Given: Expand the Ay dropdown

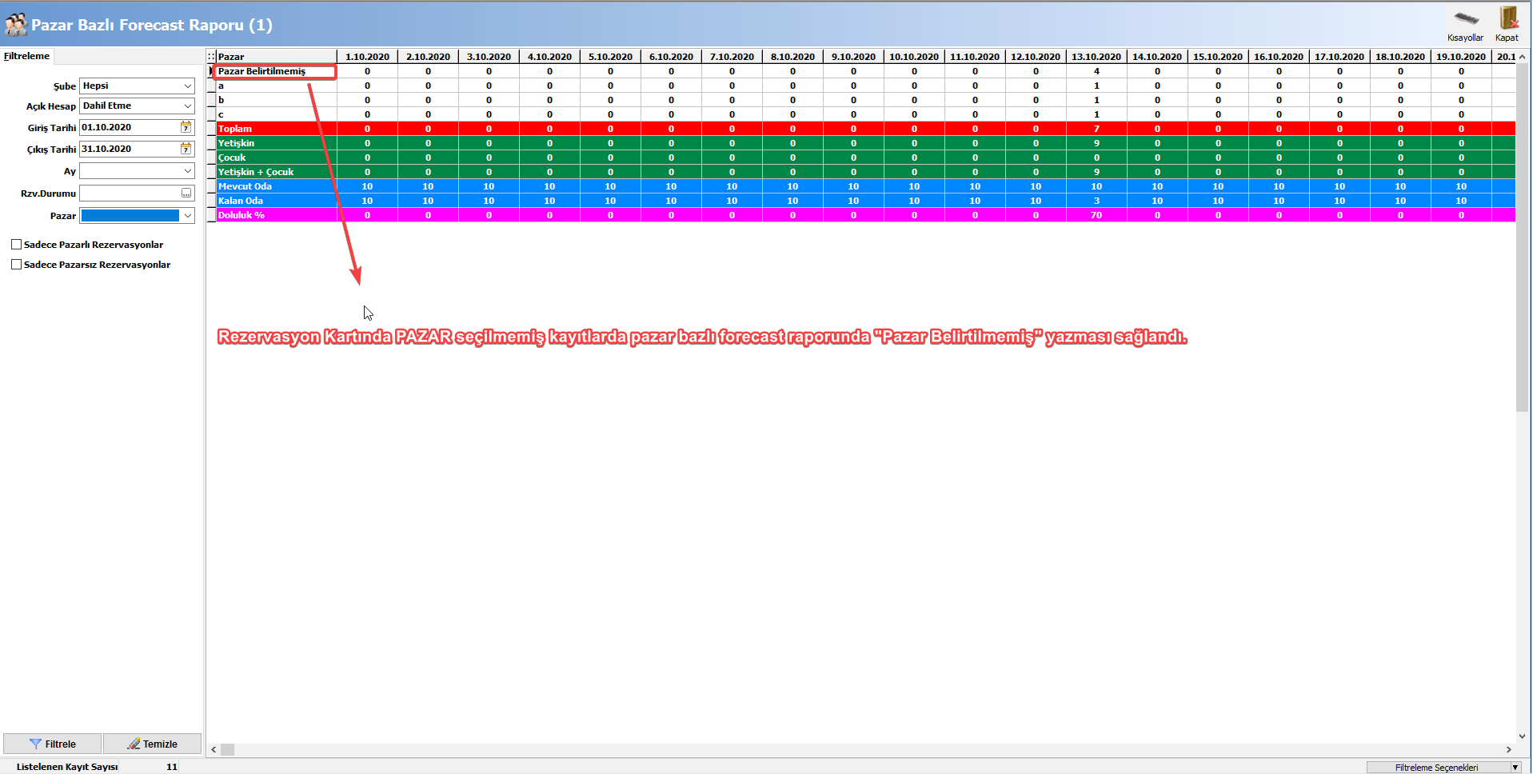Looking at the screenshot, I should [x=188, y=171].
